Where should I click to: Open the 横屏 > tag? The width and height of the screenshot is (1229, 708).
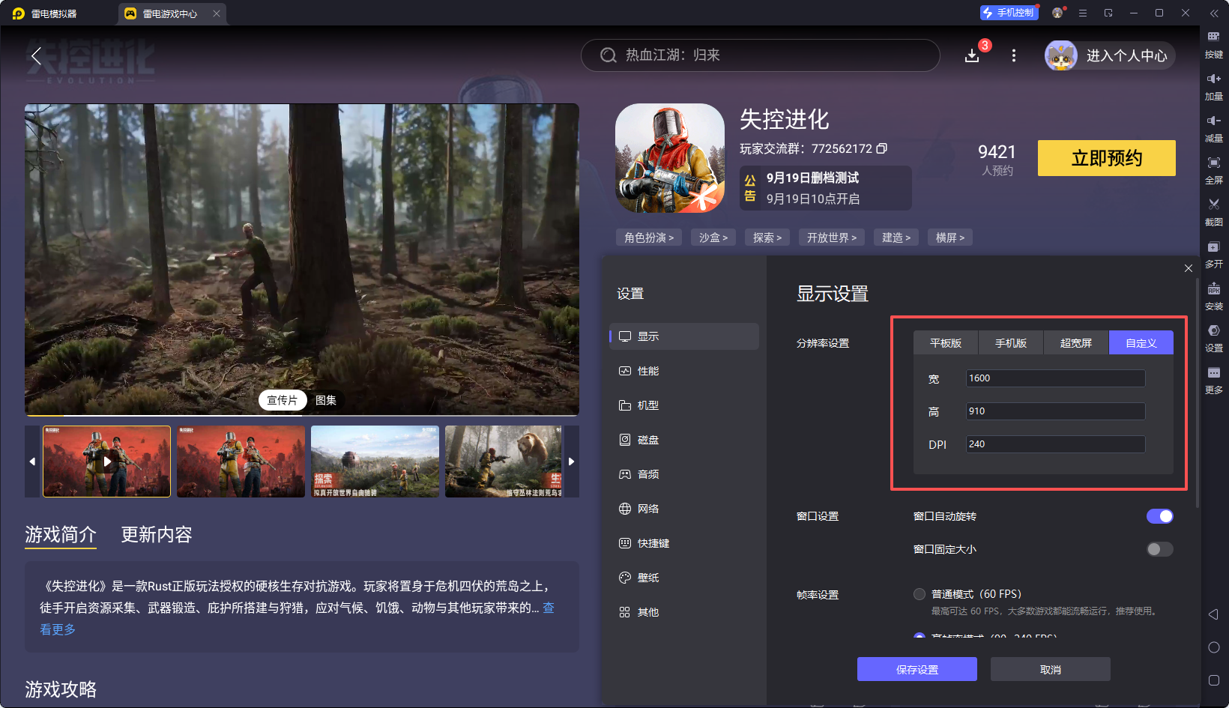(950, 237)
